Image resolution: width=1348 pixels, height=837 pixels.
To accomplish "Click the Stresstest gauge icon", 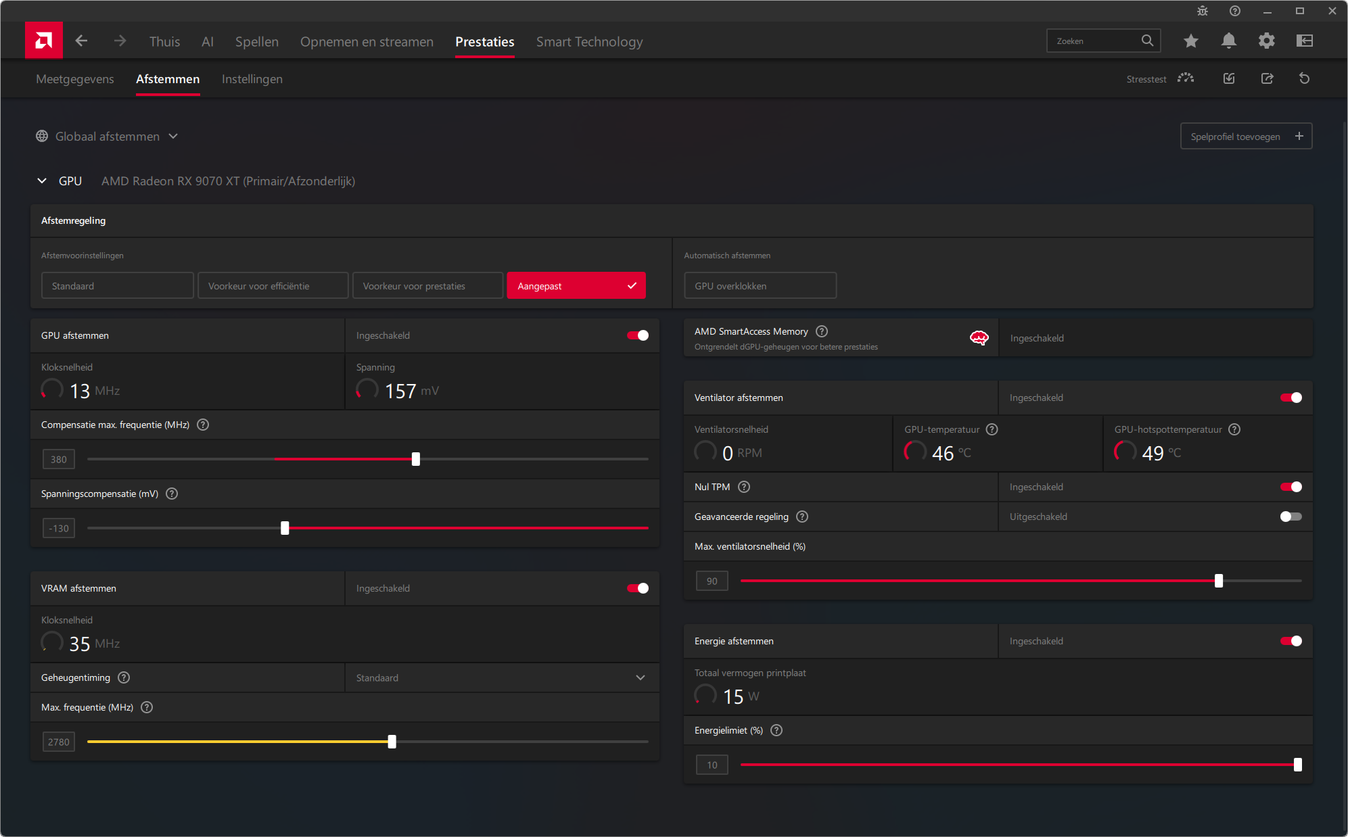I will coord(1185,78).
